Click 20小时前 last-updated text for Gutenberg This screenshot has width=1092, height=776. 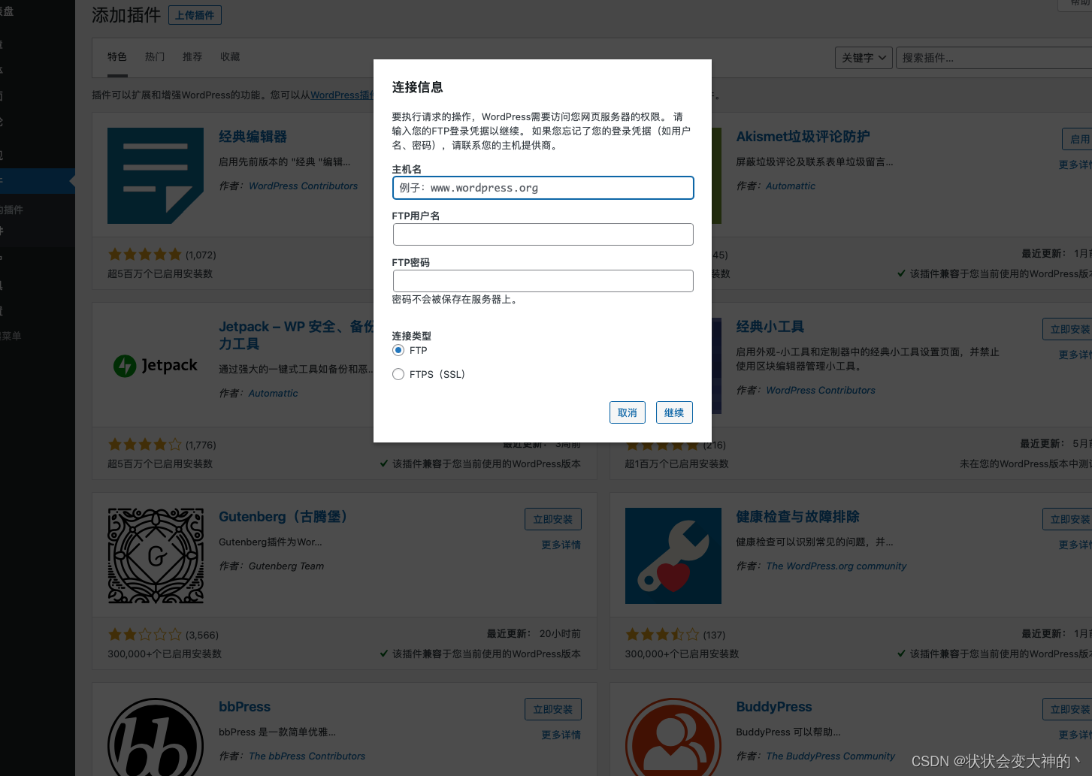click(x=560, y=634)
